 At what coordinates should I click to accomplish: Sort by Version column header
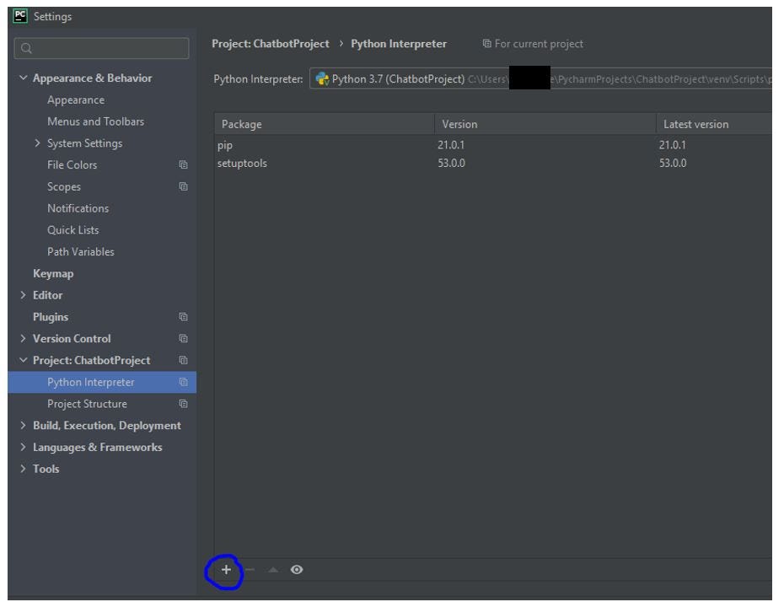click(x=545, y=124)
